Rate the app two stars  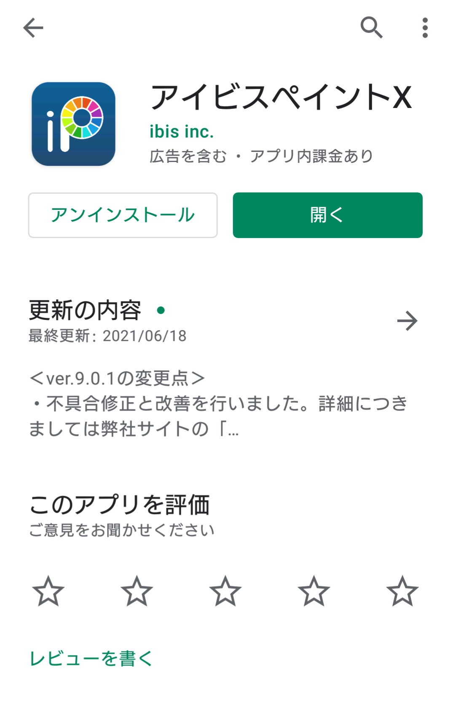click(137, 591)
